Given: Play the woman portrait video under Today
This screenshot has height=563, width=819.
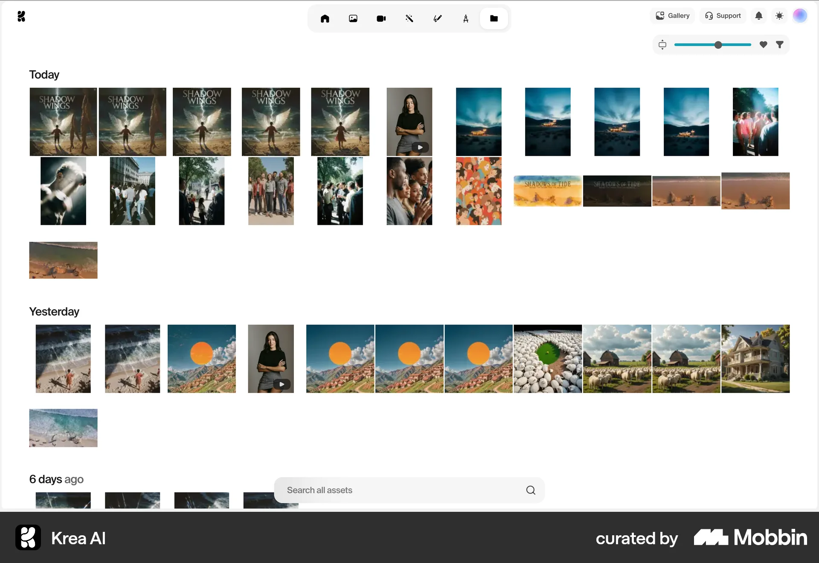Looking at the screenshot, I should coord(420,147).
